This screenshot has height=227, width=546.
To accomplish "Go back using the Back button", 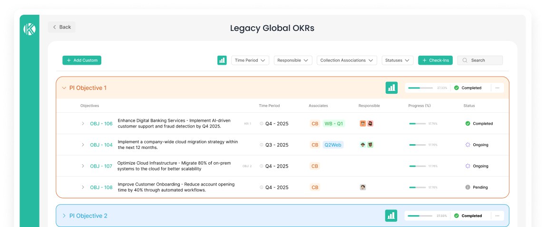I will coord(62,27).
